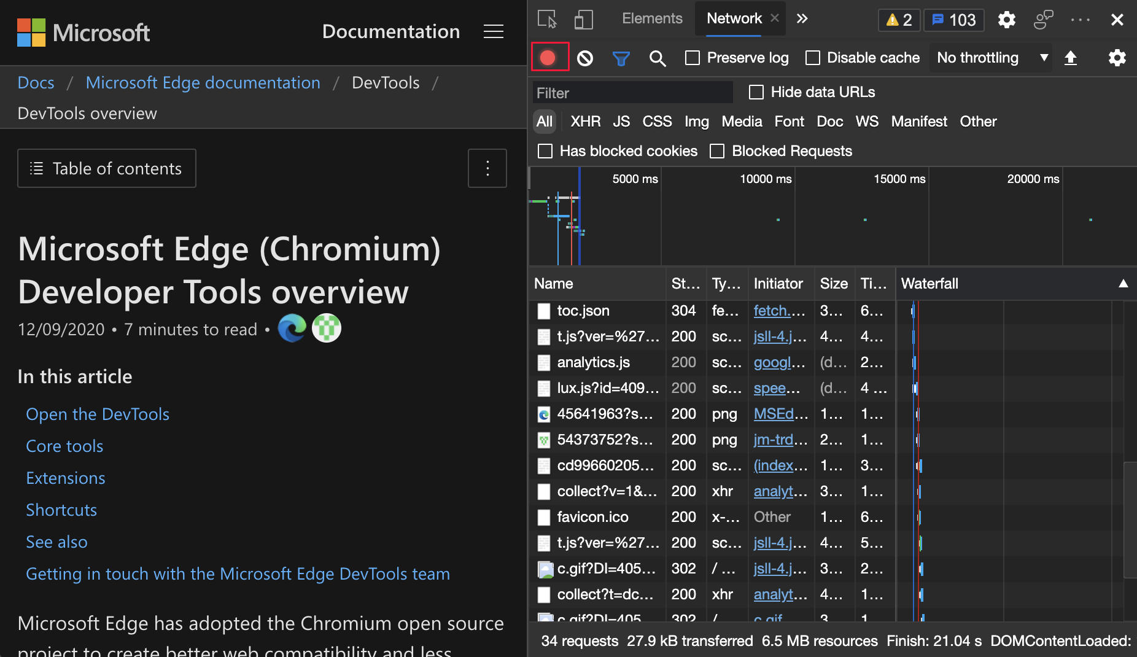1137x657 pixels.
Task: Clear the network log with the clear icon
Action: click(585, 58)
